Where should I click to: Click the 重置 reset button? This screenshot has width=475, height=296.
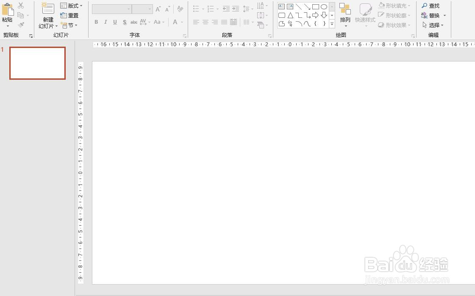(x=69, y=15)
